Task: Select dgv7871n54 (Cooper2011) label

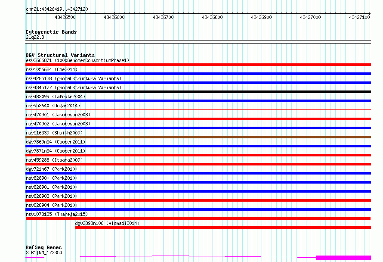Action: (56, 151)
